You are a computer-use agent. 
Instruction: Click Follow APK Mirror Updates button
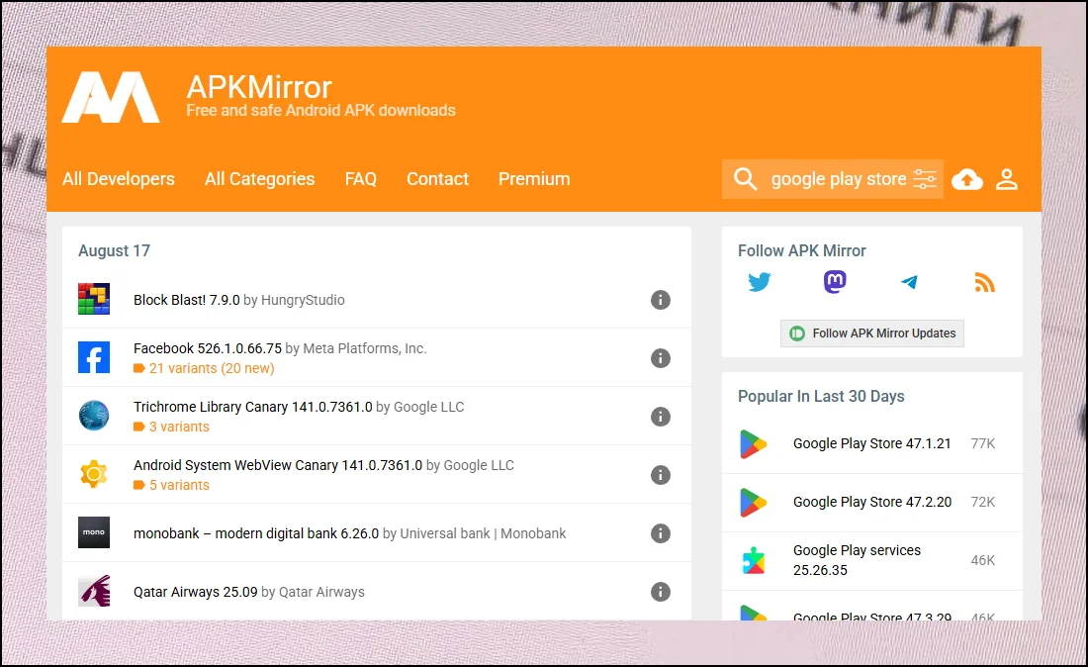872,333
